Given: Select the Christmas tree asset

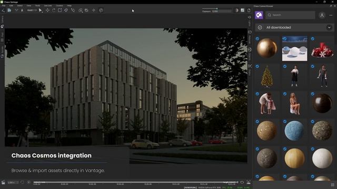Looking at the screenshot, I should click(x=267, y=76).
